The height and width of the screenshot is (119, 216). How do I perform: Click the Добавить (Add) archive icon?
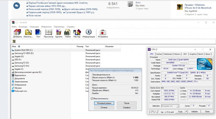tap(17, 33)
